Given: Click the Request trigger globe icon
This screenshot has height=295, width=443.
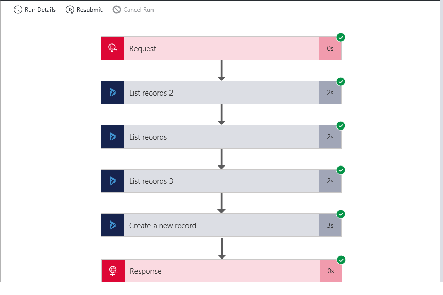Looking at the screenshot, I should (113, 48).
